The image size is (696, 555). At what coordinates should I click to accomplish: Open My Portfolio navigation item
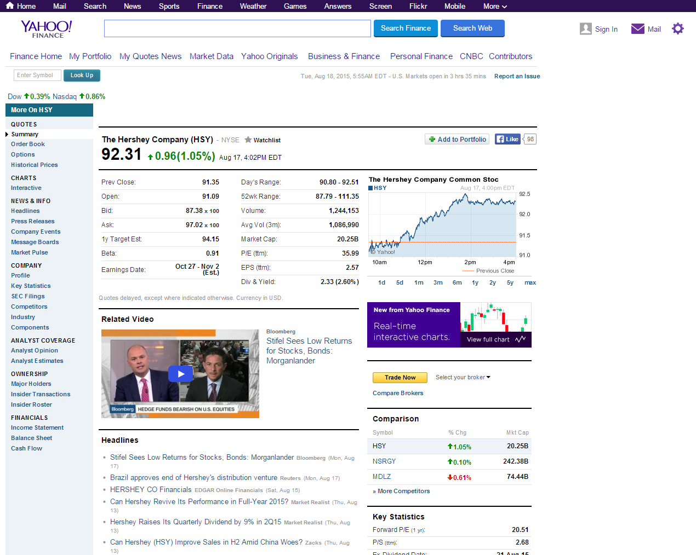pyautogui.click(x=90, y=56)
